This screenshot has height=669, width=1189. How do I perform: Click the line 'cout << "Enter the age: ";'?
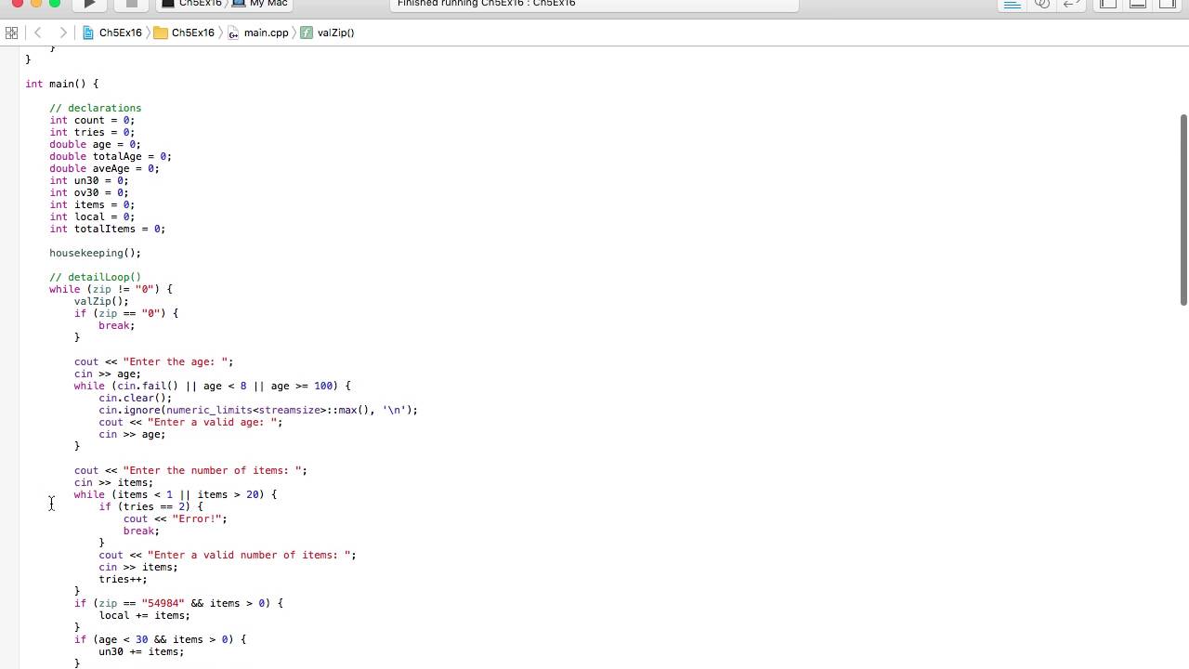tap(154, 361)
